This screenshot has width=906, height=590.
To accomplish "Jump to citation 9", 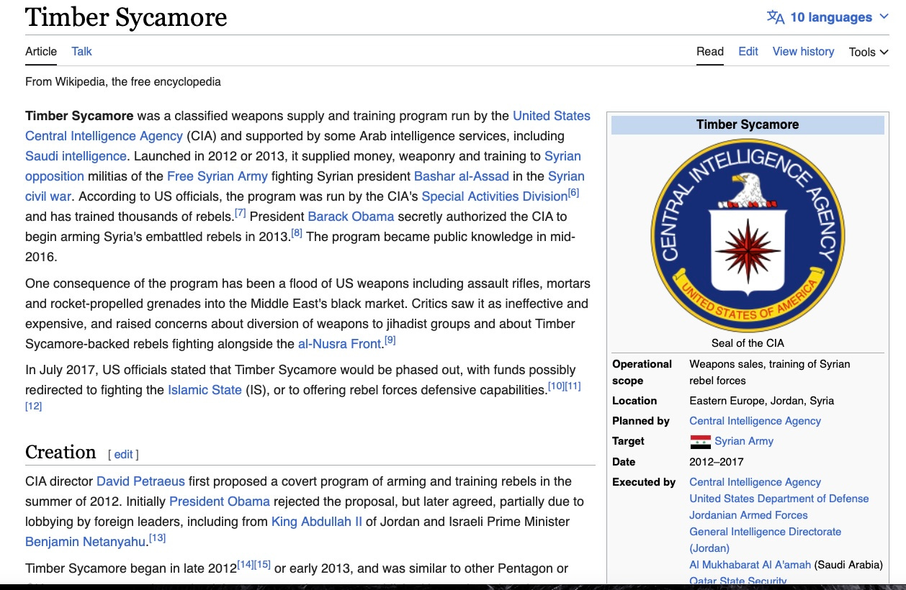I will point(390,340).
